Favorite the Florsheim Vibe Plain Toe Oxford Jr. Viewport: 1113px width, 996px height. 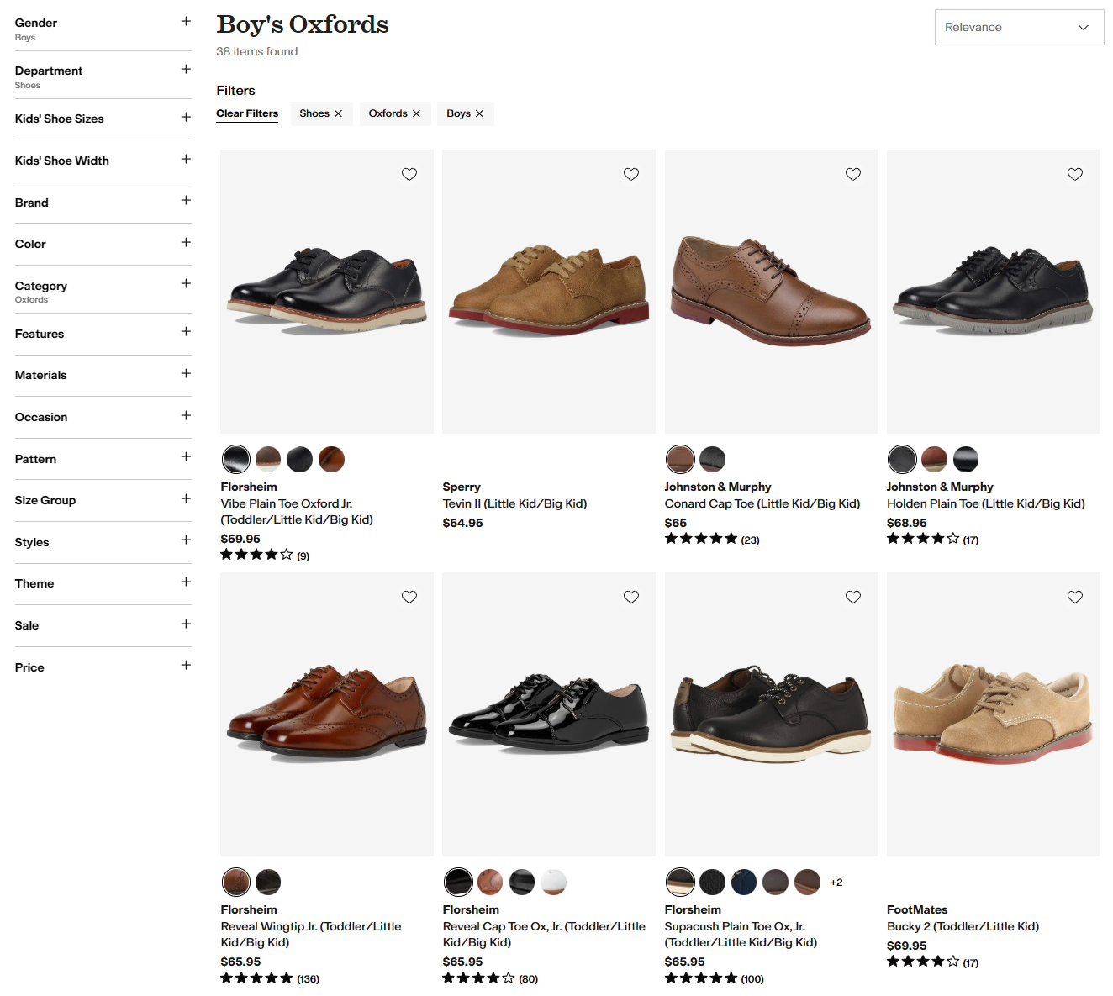409,174
